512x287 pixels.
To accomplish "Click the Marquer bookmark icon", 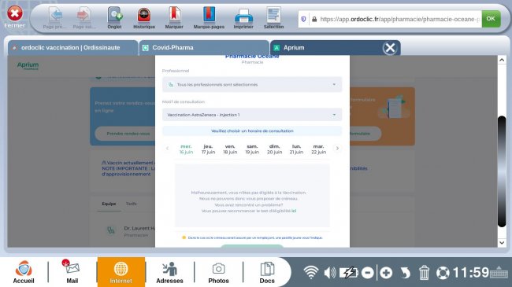I will click(x=174, y=15).
